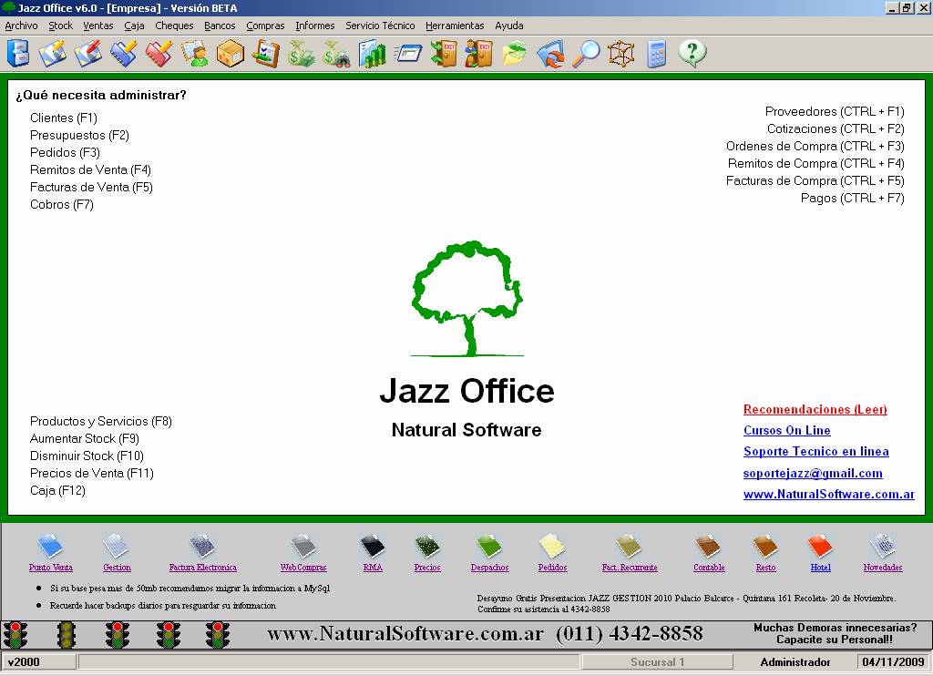Screen dimensions: 933x676
Task: Click the green page icon above Despachos
Action: point(489,547)
